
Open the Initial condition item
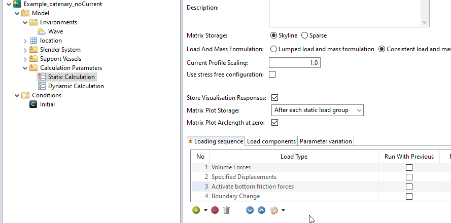47,104
